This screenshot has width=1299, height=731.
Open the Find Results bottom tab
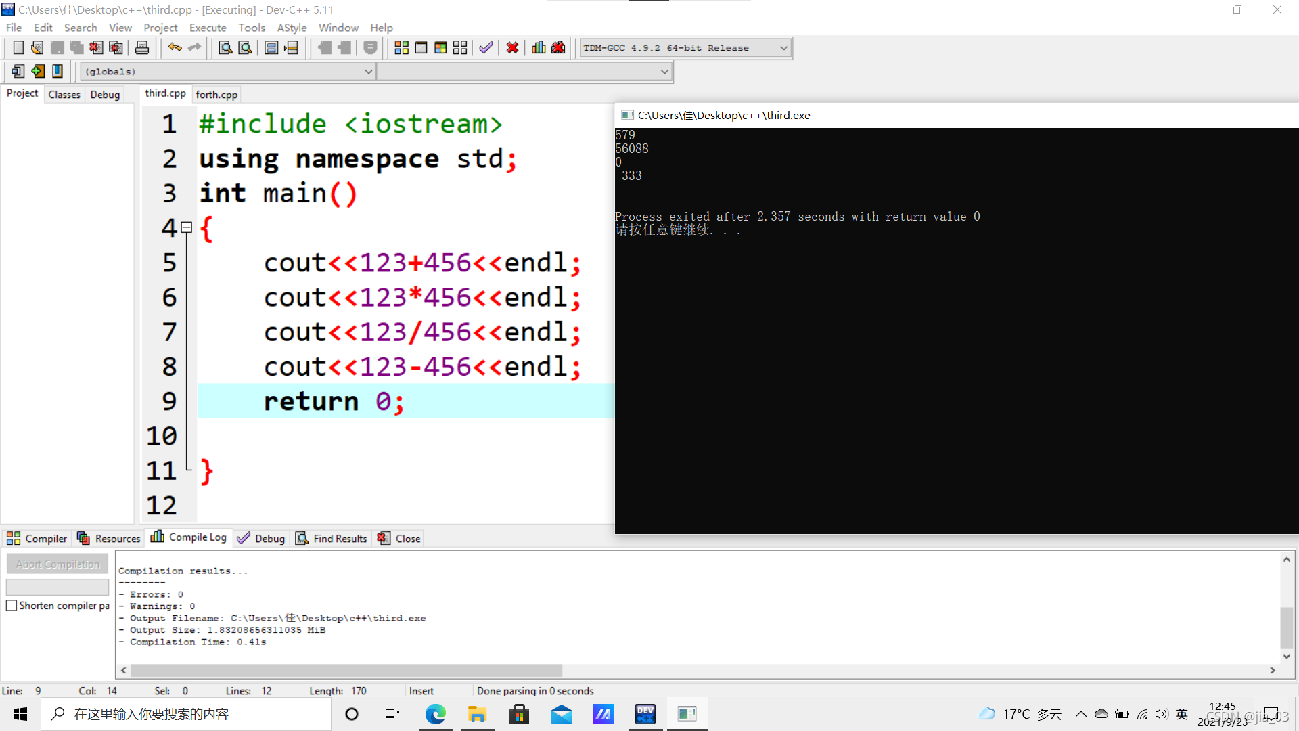tap(332, 538)
